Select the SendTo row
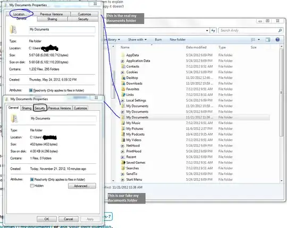The width and height of the screenshot is (287, 228). point(195,174)
